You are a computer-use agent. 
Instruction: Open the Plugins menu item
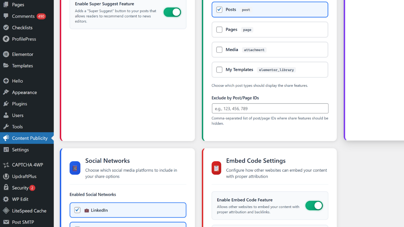click(27, 104)
